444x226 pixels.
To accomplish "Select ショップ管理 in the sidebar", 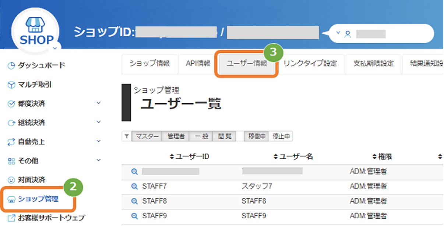I will coord(38,199).
